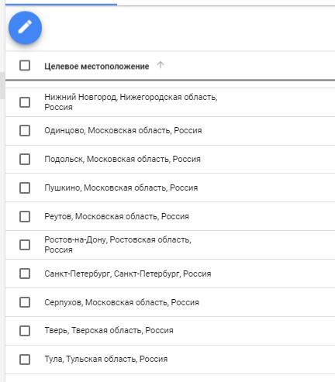
Task: Check the Ростов-на-Дону row checkbox
Action: (x=25, y=245)
